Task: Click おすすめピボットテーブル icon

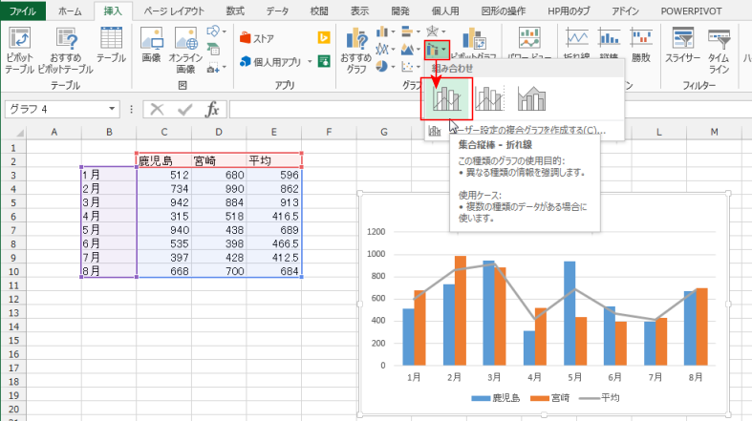Action: click(x=66, y=51)
